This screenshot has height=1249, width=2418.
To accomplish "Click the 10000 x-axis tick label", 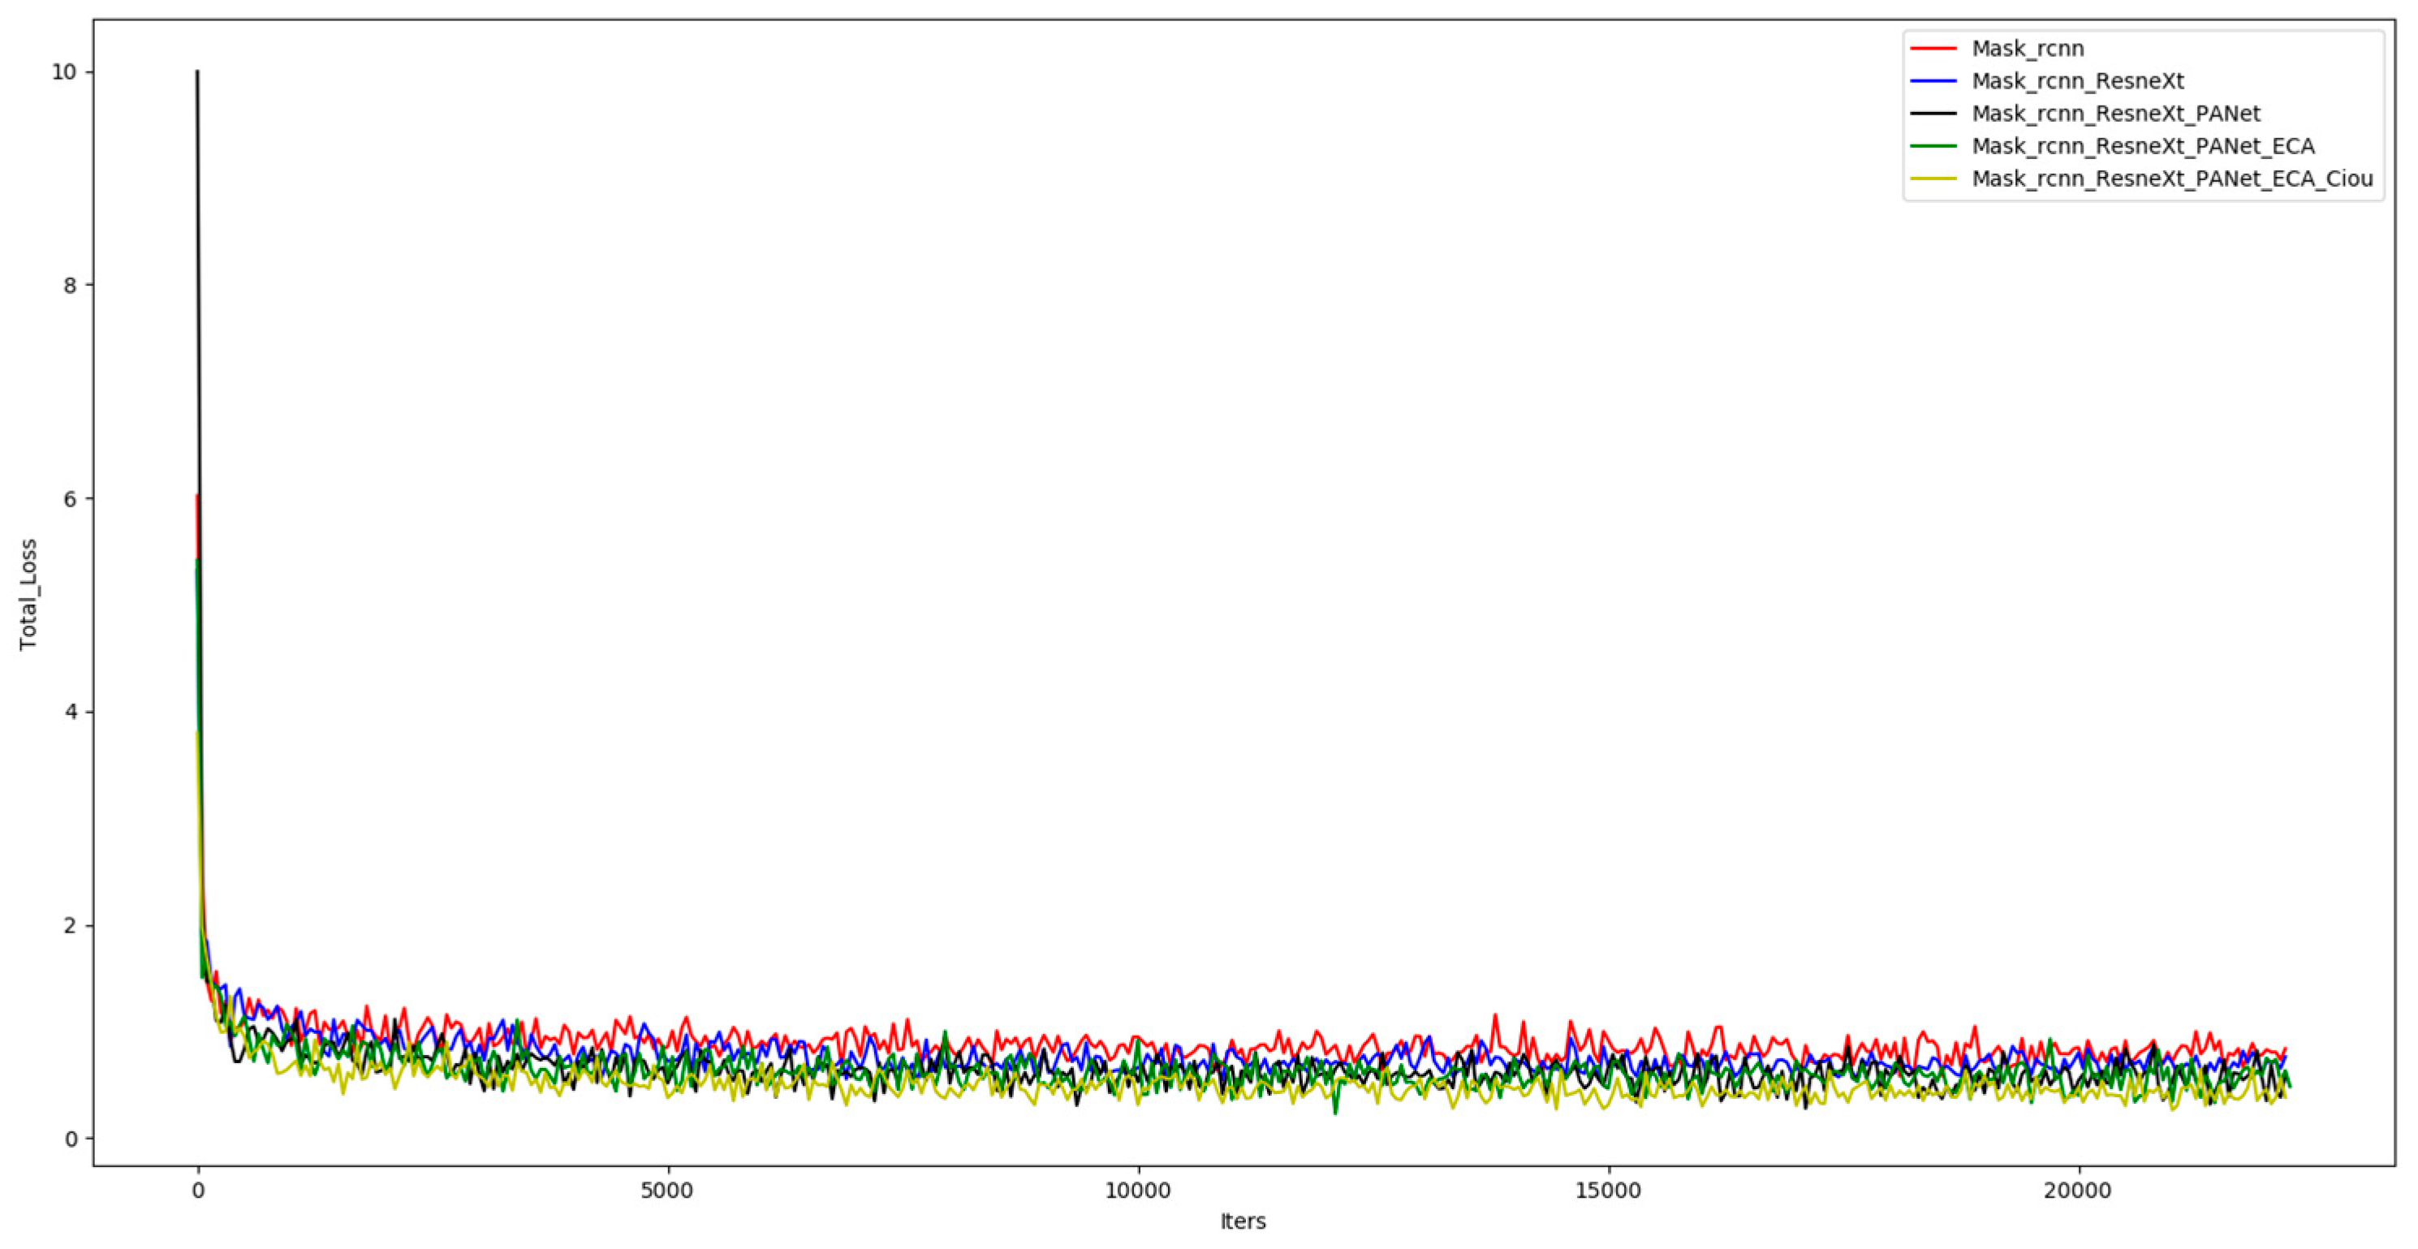I will click(x=1138, y=1191).
